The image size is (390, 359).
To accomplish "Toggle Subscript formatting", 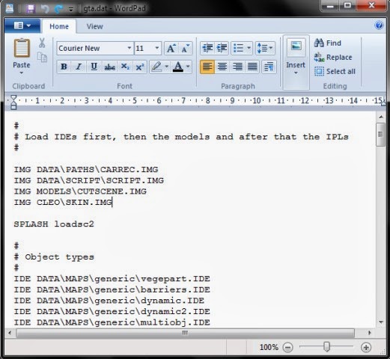I will (125, 67).
